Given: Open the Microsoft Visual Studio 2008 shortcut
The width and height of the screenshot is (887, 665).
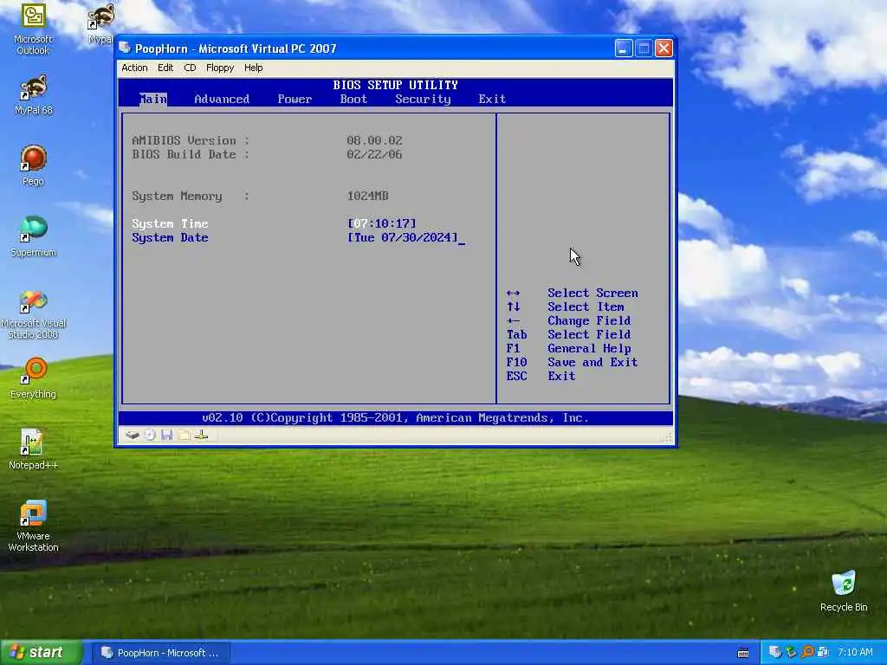Looking at the screenshot, I should click(33, 314).
